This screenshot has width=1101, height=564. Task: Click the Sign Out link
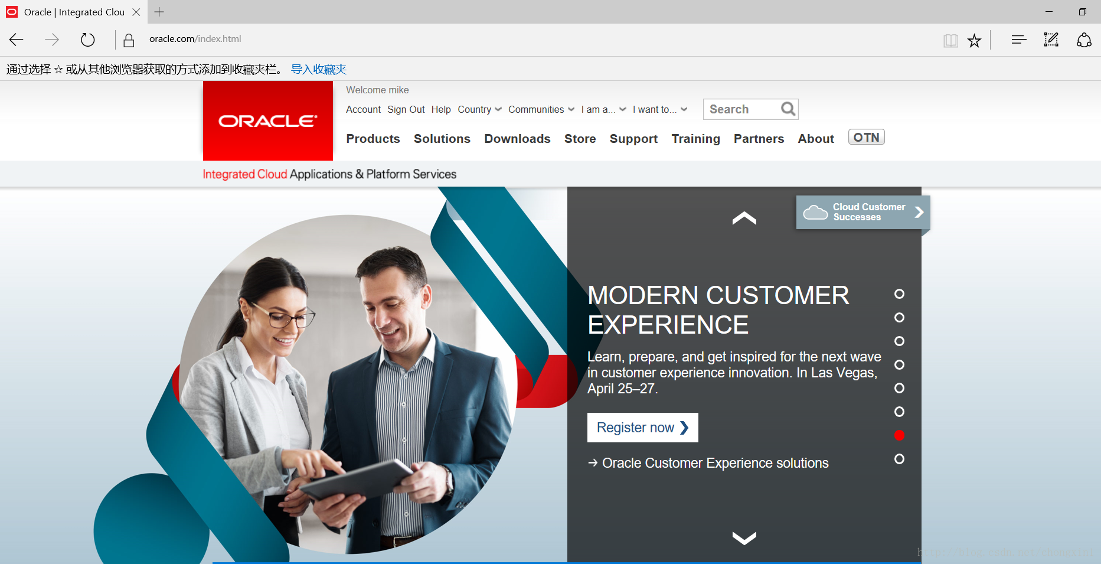point(406,109)
